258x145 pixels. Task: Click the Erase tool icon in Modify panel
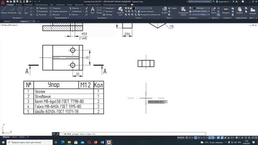pyautogui.click(x=87, y=8)
